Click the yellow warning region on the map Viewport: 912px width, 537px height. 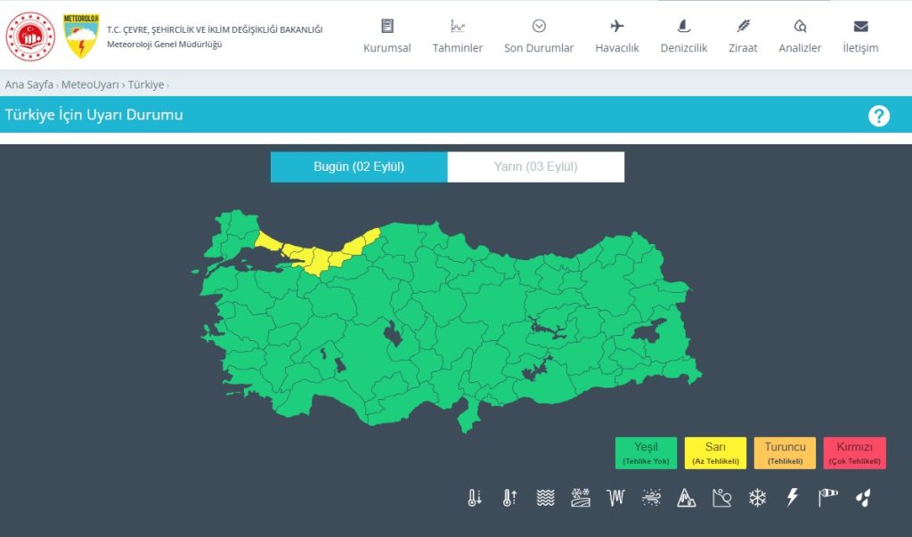pyautogui.click(x=316, y=258)
